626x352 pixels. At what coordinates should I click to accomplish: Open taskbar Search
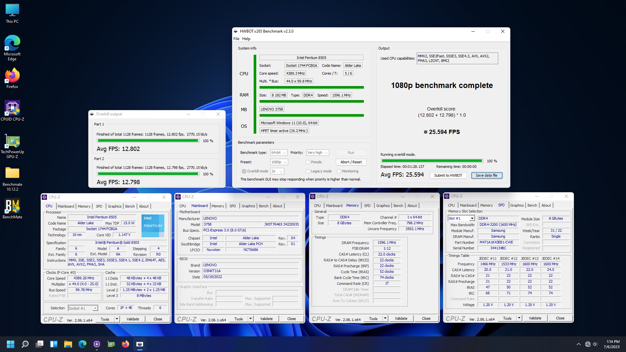[x=25, y=344]
